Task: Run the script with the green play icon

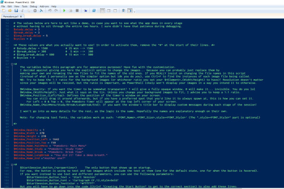Action: coord(64,10)
